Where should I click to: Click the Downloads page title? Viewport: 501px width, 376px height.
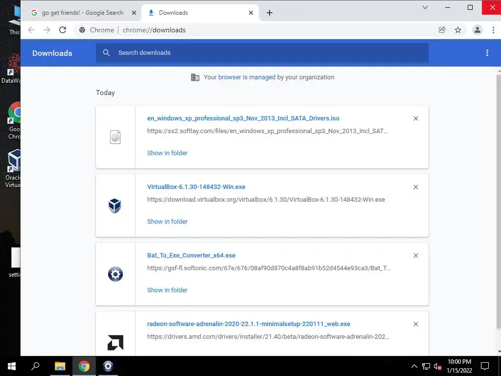[x=52, y=53]
